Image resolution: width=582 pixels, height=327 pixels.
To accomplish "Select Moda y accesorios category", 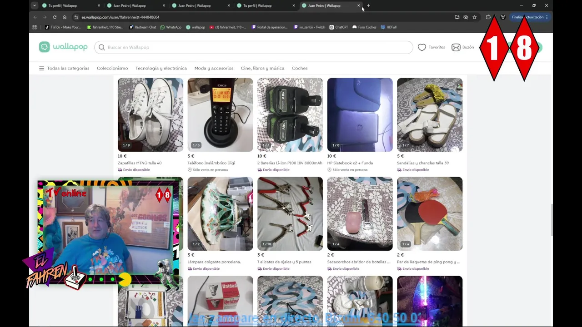I will pyautogui.click(x=214, y=68).
